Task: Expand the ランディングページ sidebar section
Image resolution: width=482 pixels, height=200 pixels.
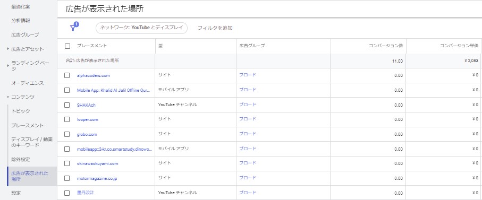Action: (x=8, y=66)
